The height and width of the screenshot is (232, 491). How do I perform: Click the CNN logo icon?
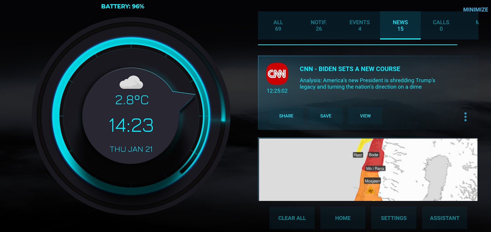click(x=277, y=74)
